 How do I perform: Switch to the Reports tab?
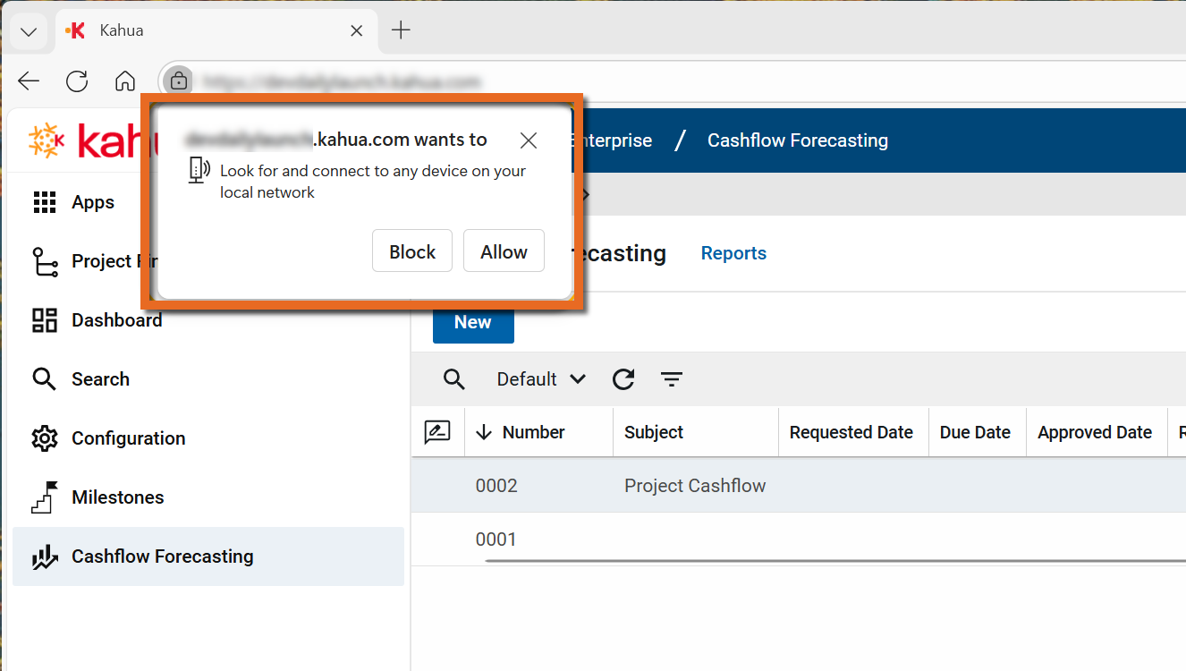pos(733,253)
